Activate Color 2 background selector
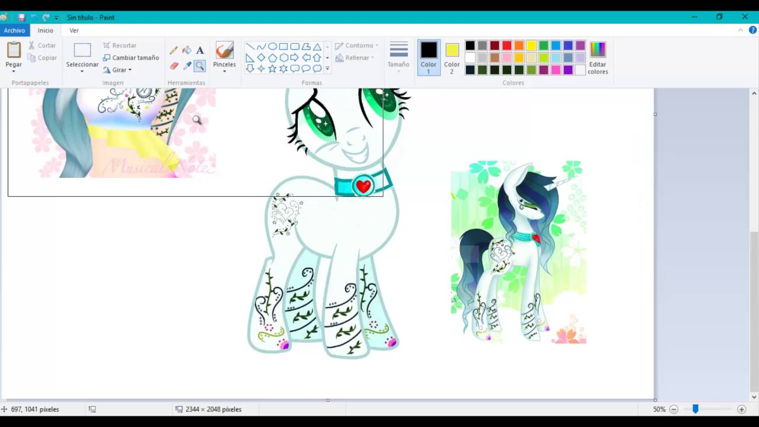The image size is (759, 427). coord(452,58)
